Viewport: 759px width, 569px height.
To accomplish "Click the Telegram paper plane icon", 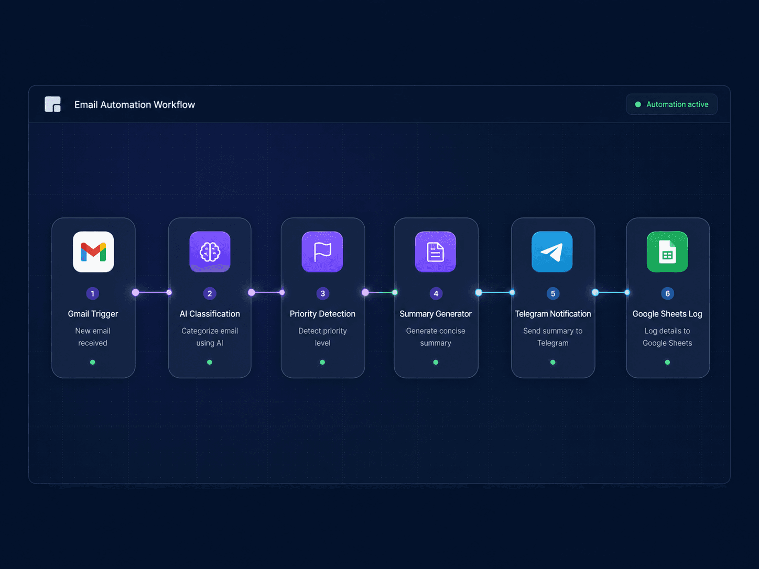I will [x=552, y=252].
